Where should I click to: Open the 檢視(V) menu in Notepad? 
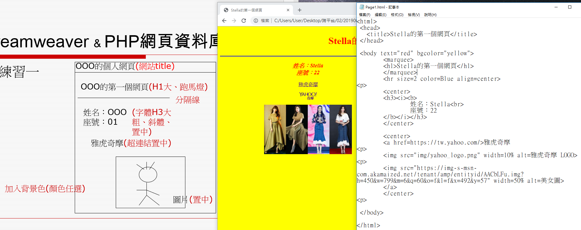pyautogui.click(x=414, y=15)
